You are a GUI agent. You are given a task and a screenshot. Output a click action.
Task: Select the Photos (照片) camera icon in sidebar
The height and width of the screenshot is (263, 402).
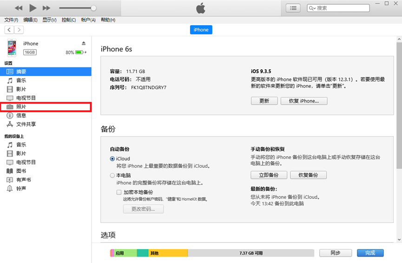10,107
